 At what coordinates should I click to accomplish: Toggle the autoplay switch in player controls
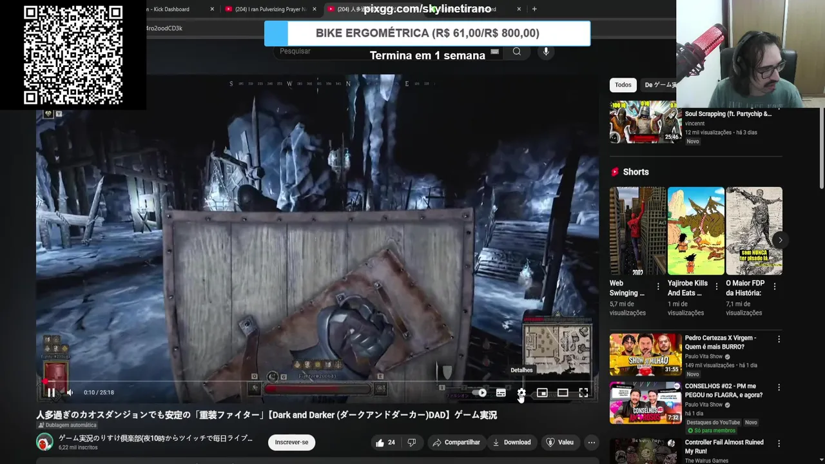pyautogui.click(x=480, y=392)
